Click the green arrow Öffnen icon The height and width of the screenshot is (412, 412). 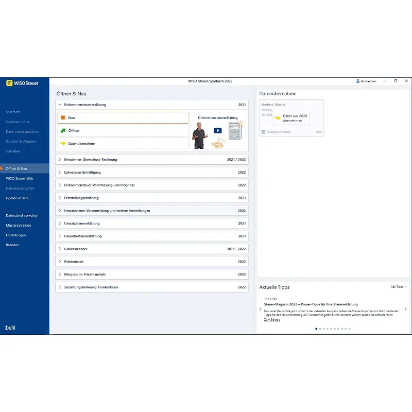[x=63, y=131]
